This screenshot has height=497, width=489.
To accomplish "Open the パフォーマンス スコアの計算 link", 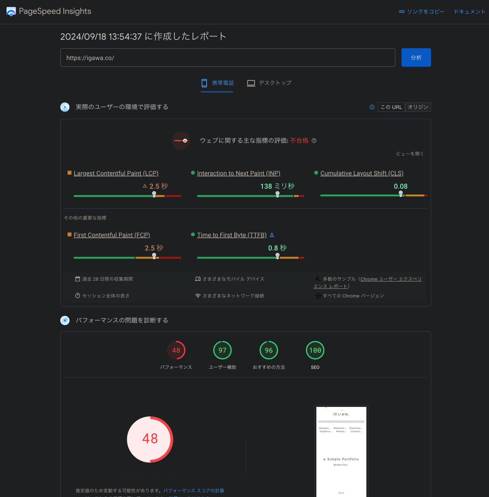I will (194, 491).
